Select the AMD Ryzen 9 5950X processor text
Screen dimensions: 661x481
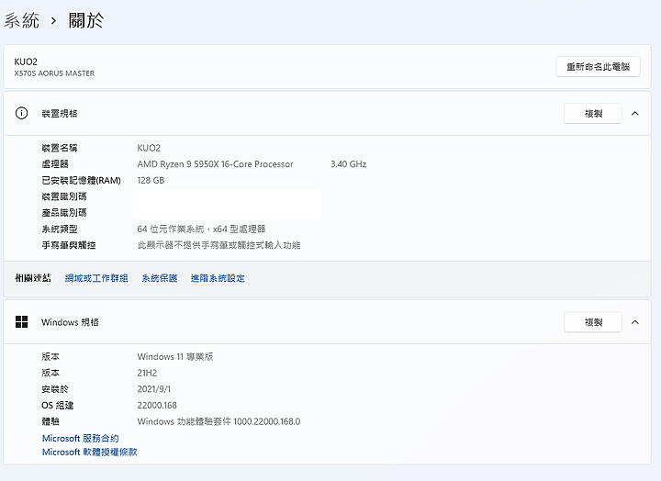[215, 164]
